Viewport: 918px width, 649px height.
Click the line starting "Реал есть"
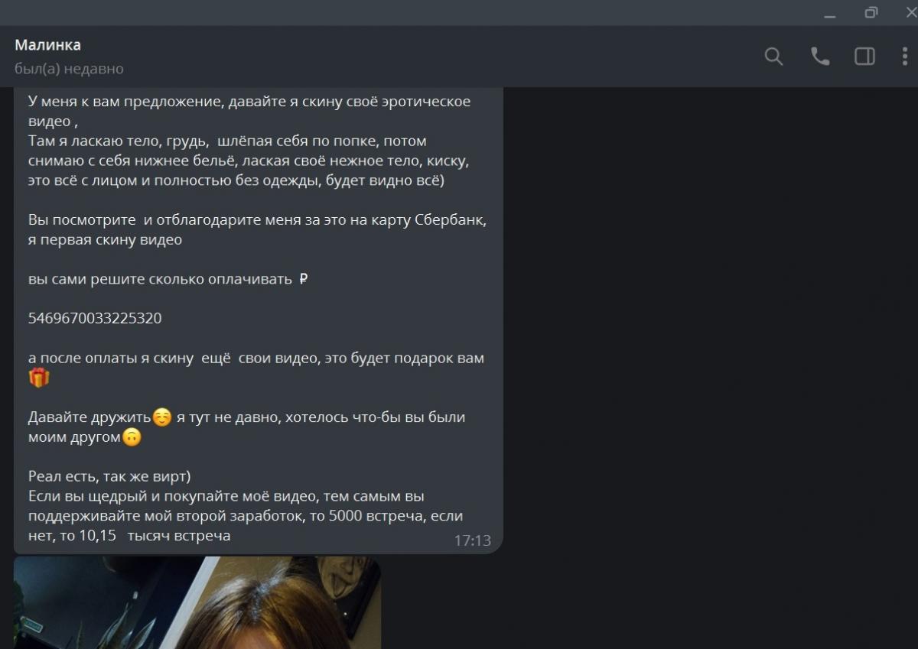[109, 477]
